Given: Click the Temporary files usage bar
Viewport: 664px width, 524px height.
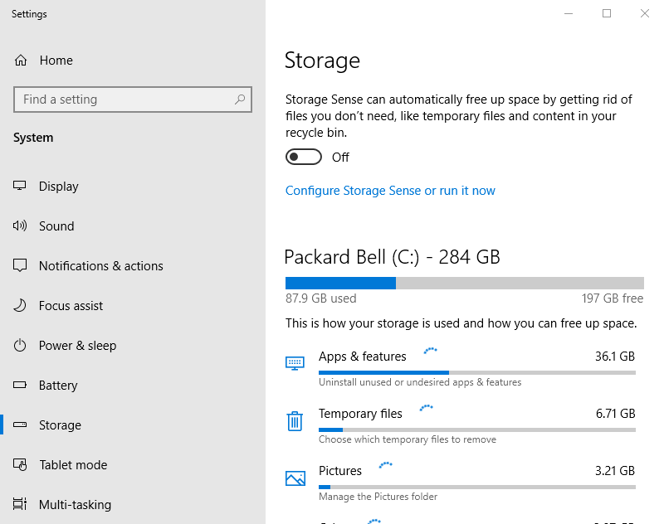Looking at the screenshot, I should [476, 429].
